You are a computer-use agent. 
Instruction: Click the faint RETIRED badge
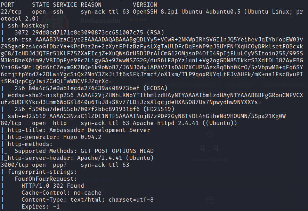tap(138, 20)
